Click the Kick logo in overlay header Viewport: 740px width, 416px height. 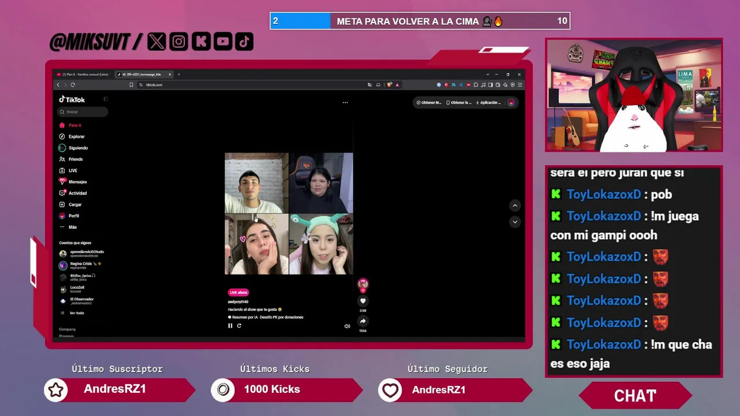click(x=201, y=41)
